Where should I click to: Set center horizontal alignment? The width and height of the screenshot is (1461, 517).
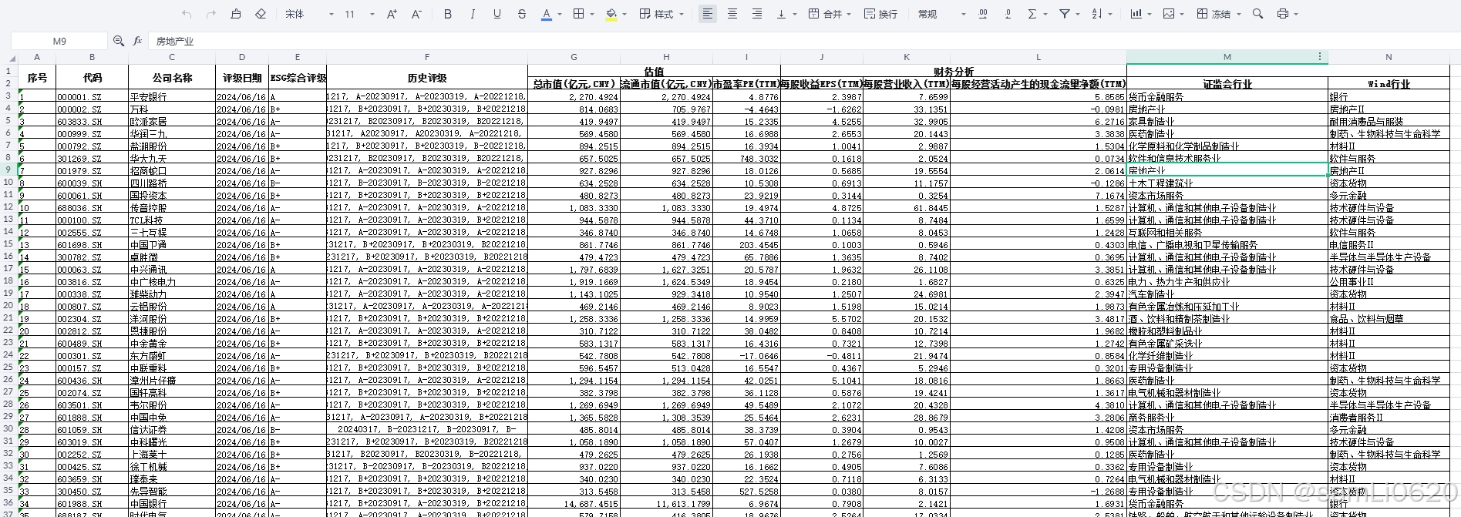click(732, 14)
